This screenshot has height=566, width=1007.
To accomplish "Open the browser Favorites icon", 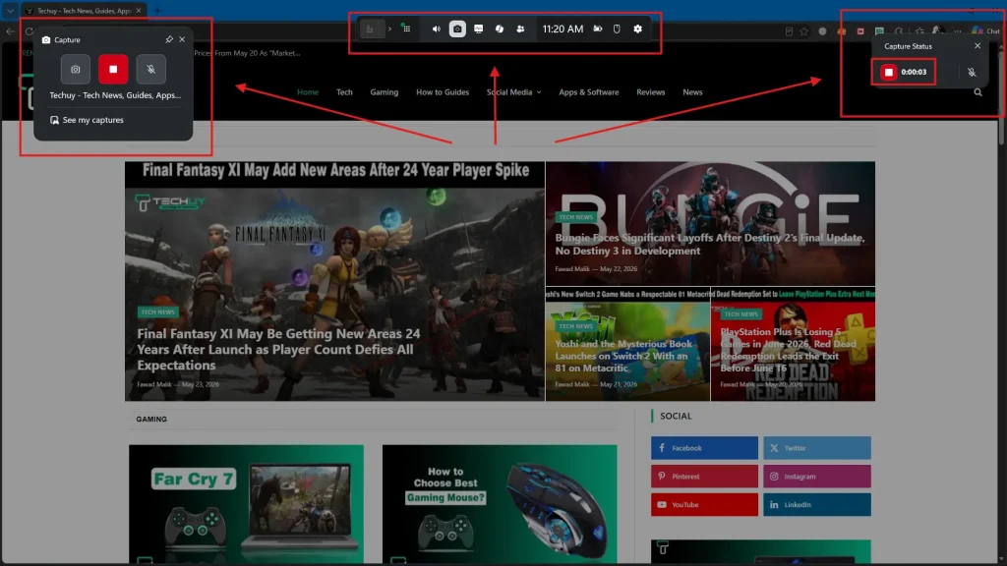I will click(x=919, y=30).
